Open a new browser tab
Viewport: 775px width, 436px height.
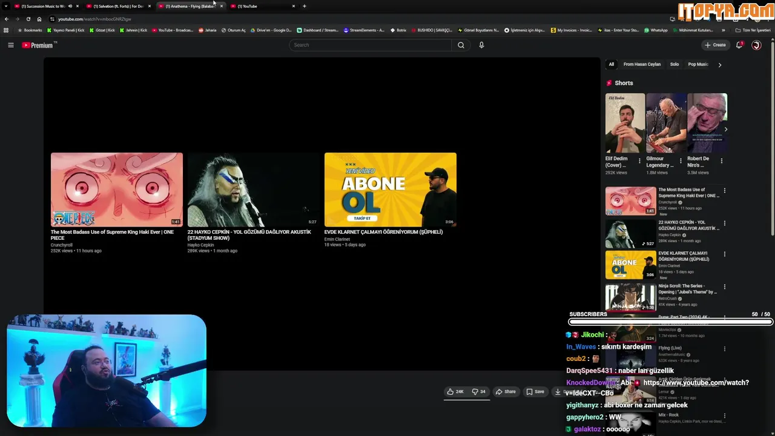[304, 6]
